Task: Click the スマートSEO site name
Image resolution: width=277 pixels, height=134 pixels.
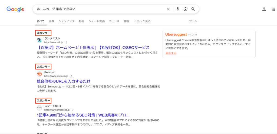Action: [x=52, y=106]
